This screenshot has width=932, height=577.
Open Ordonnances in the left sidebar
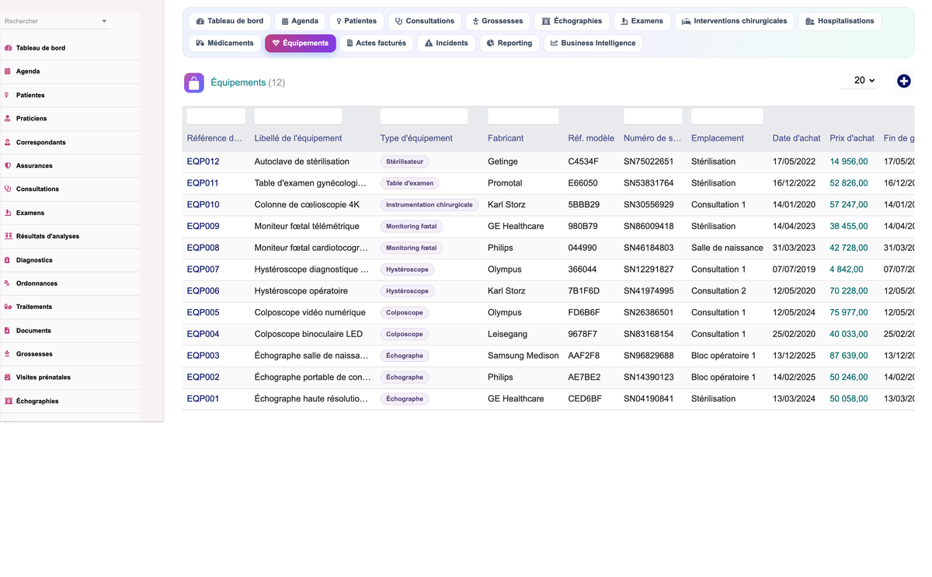(37, 283)
